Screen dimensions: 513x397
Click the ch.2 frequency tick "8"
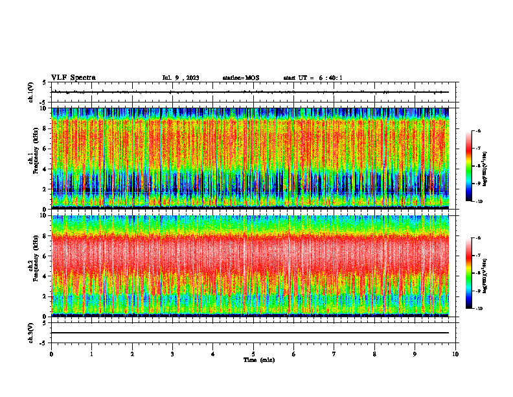click(45, 236)
